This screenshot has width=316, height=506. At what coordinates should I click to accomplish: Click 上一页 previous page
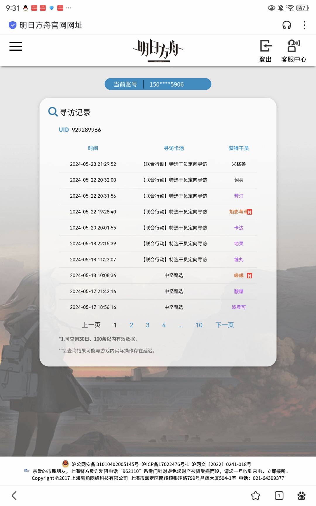point(91,325)
